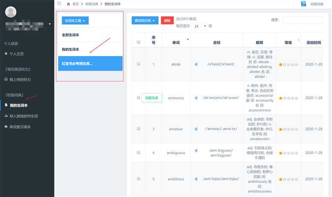Viewport: 332px width, 197px height.
Task: Click the dictionary logo icon at top right
Action: (303, 4)
